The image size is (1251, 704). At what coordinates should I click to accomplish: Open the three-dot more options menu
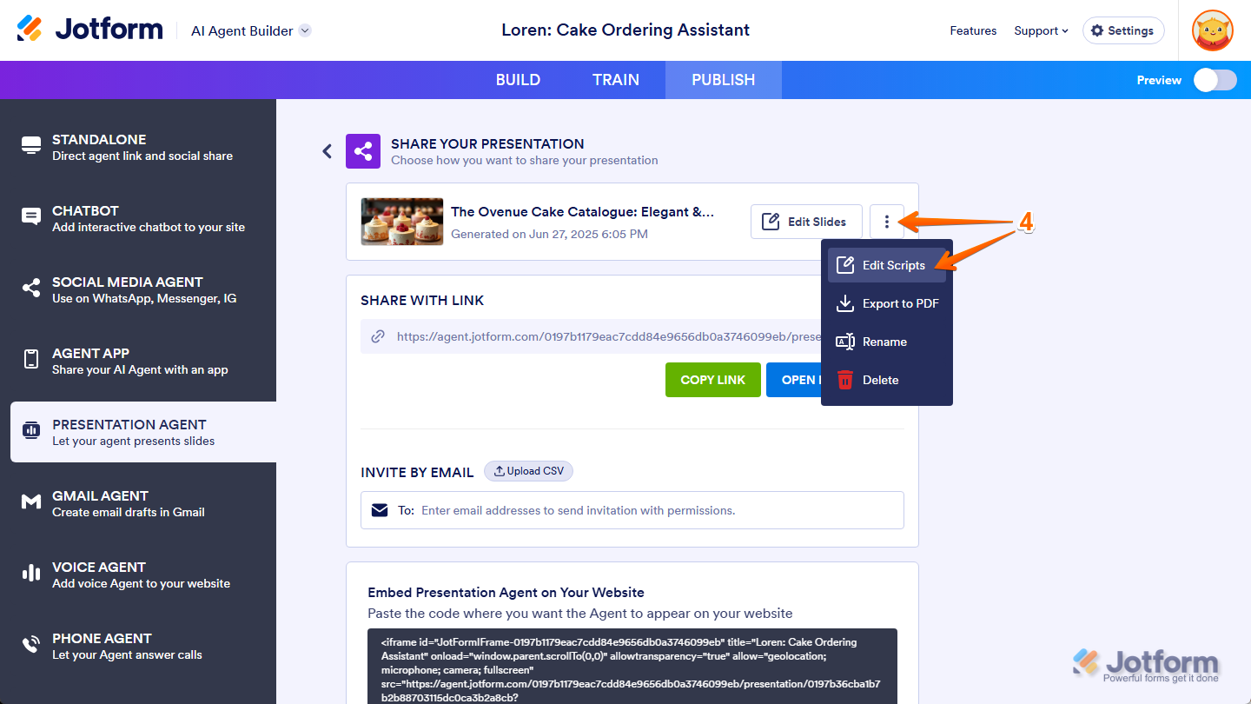[x=887, y=222]
